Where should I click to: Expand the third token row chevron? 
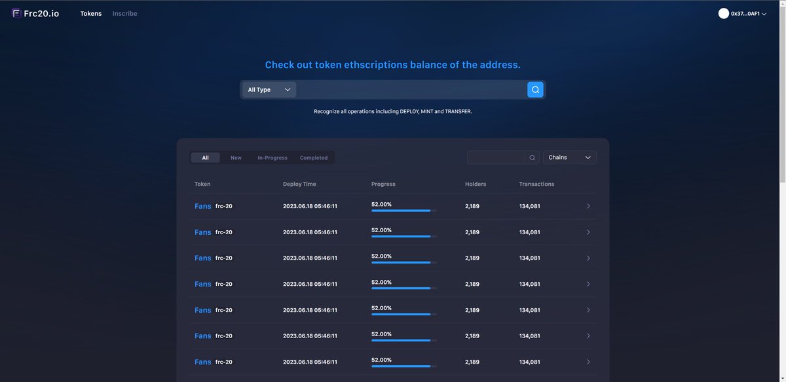588,258
